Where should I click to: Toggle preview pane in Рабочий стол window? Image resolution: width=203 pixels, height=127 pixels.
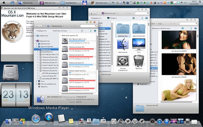[141, 18]
